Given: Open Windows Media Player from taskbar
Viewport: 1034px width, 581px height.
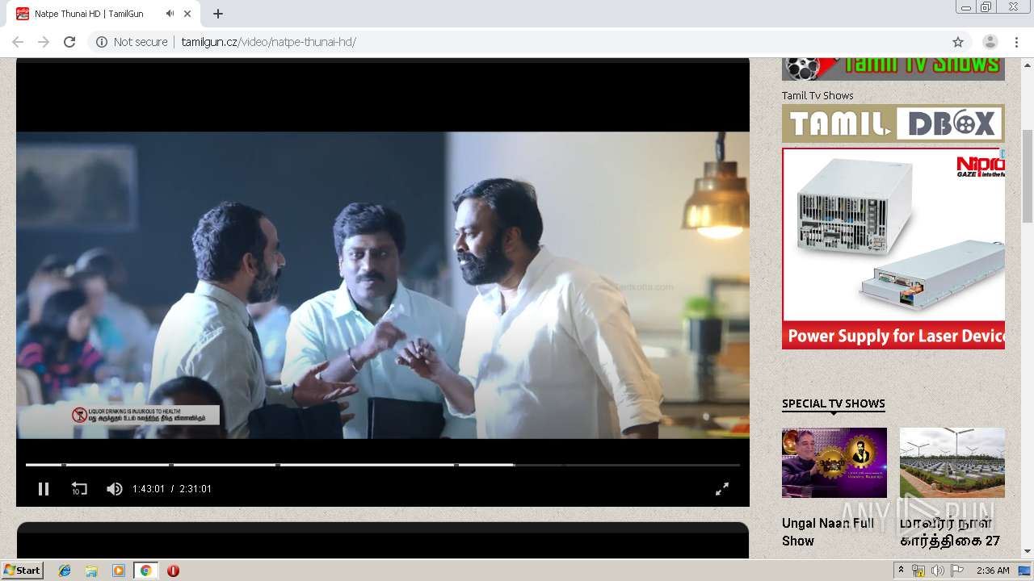Looking at the screenshot, I should point(119,571).
